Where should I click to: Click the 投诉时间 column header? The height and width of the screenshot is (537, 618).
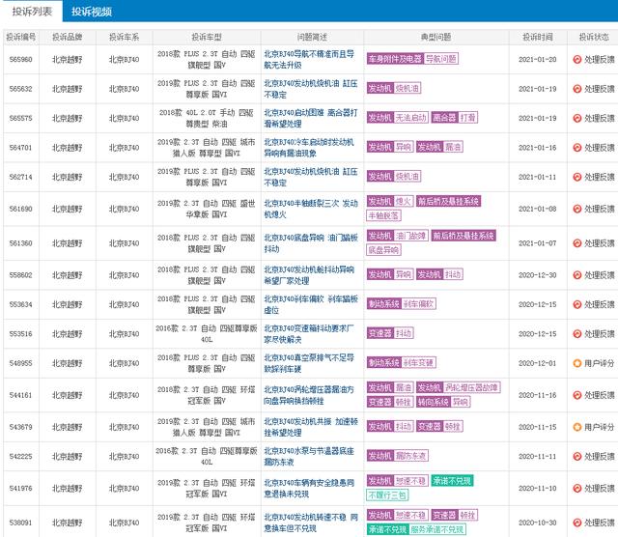[538, 37]
